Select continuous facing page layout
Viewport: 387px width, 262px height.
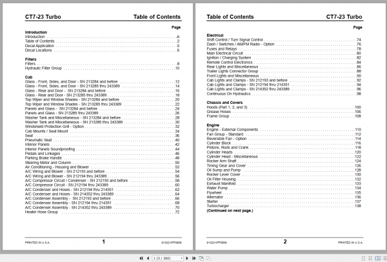(384, 258)
